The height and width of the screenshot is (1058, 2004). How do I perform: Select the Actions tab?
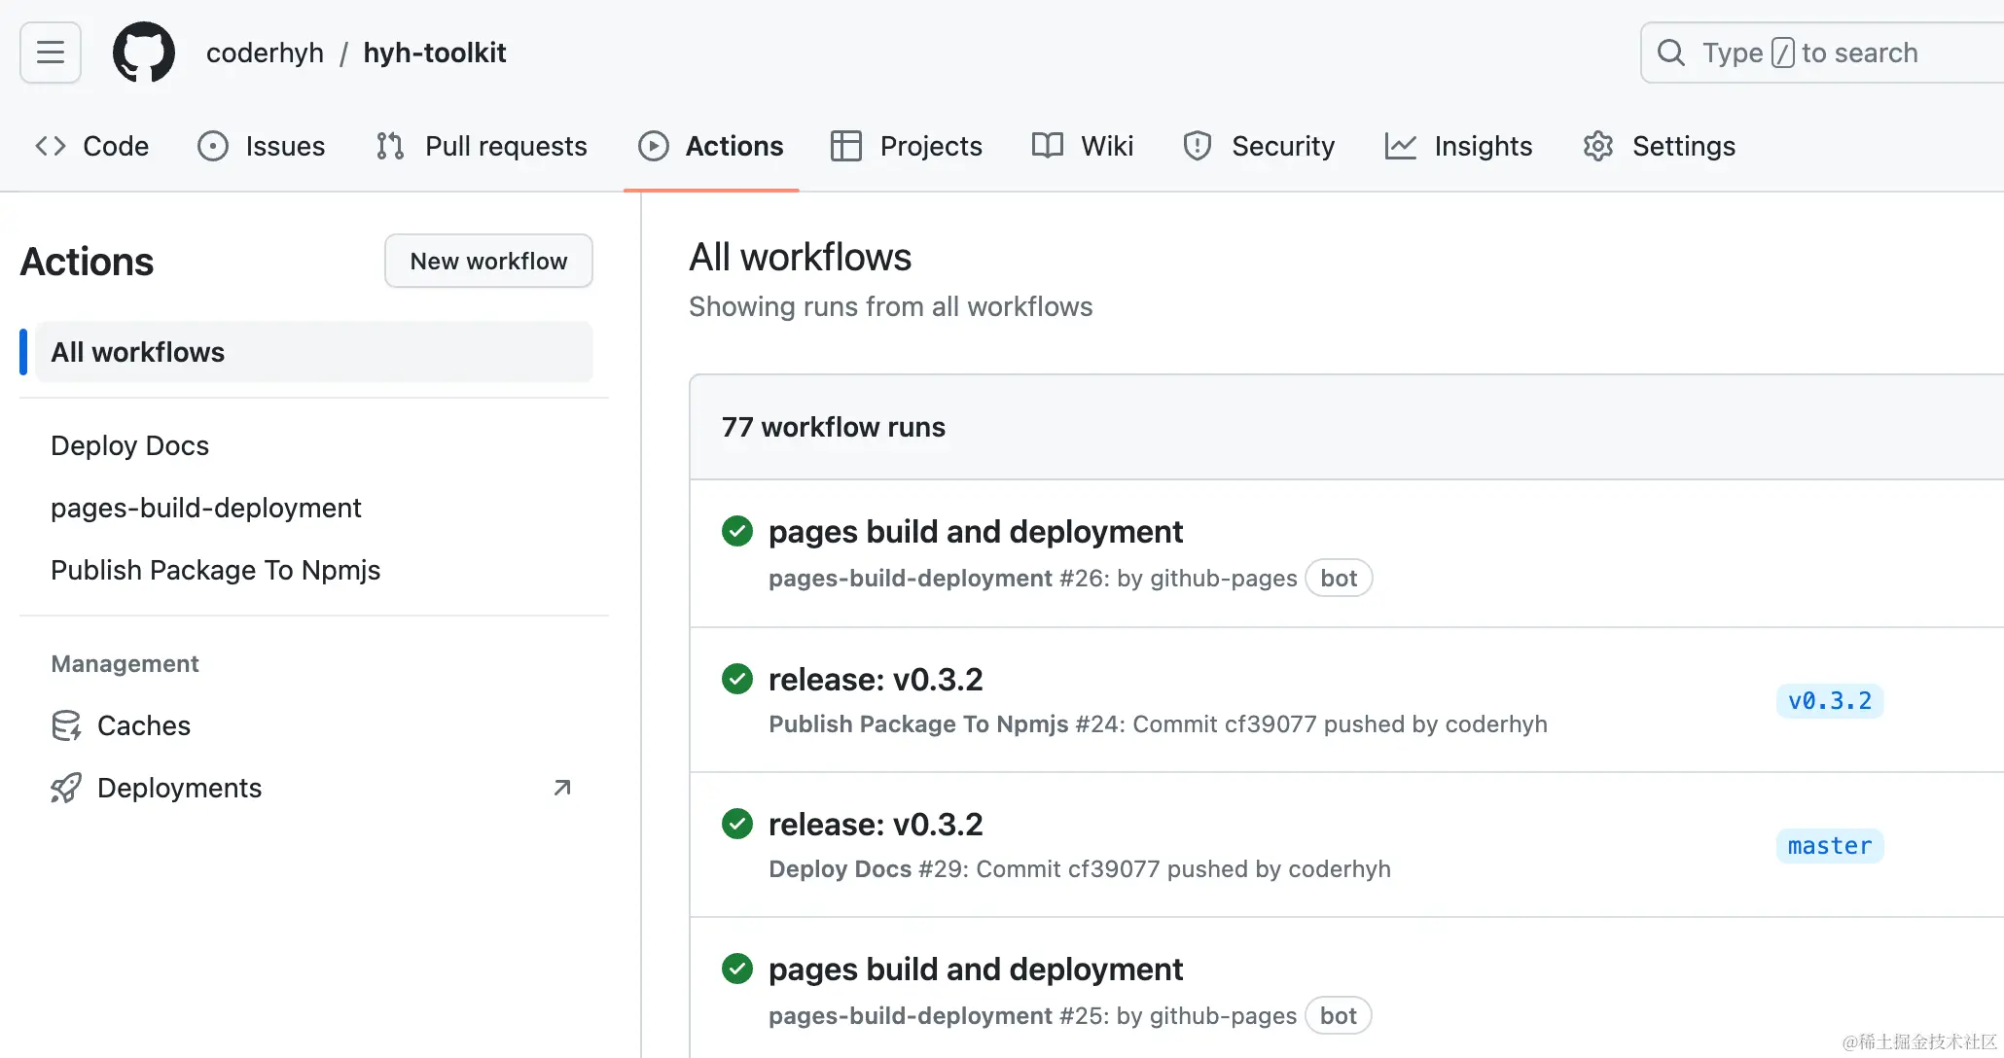711,146
